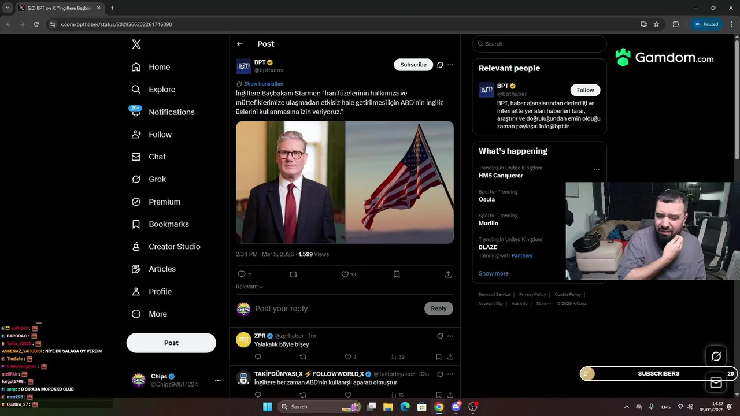The image size is (740, 416).
Task: Open Grok from sidebar
Action: coord(149,179)
